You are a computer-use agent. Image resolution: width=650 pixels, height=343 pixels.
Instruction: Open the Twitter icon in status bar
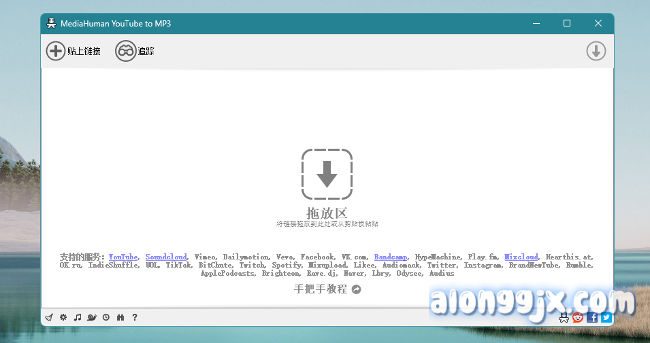pyautogui.click(x=606, y=317)
